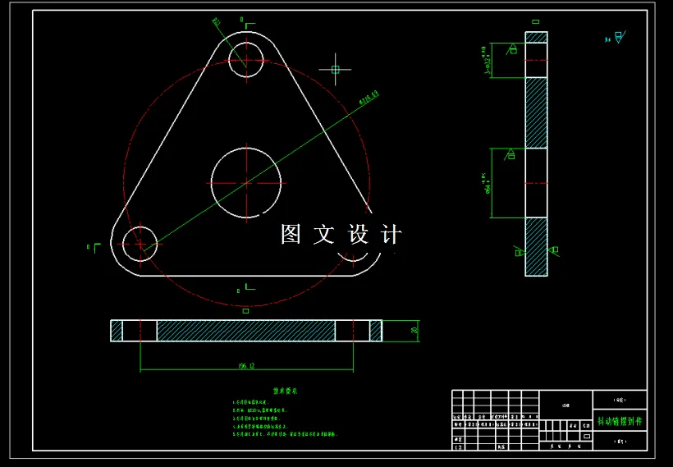673x467 pixels.
Task: Select the Ø64 vertical dimension text
Action: click(487, 184)
